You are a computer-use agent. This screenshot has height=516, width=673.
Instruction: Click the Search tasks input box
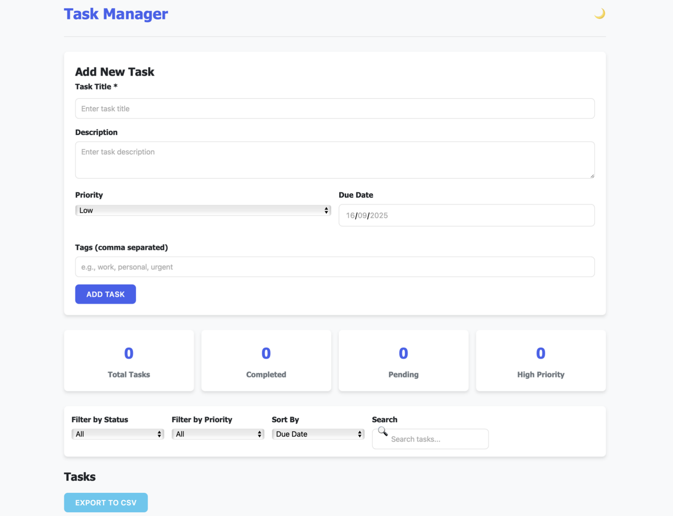pos(430,439)
